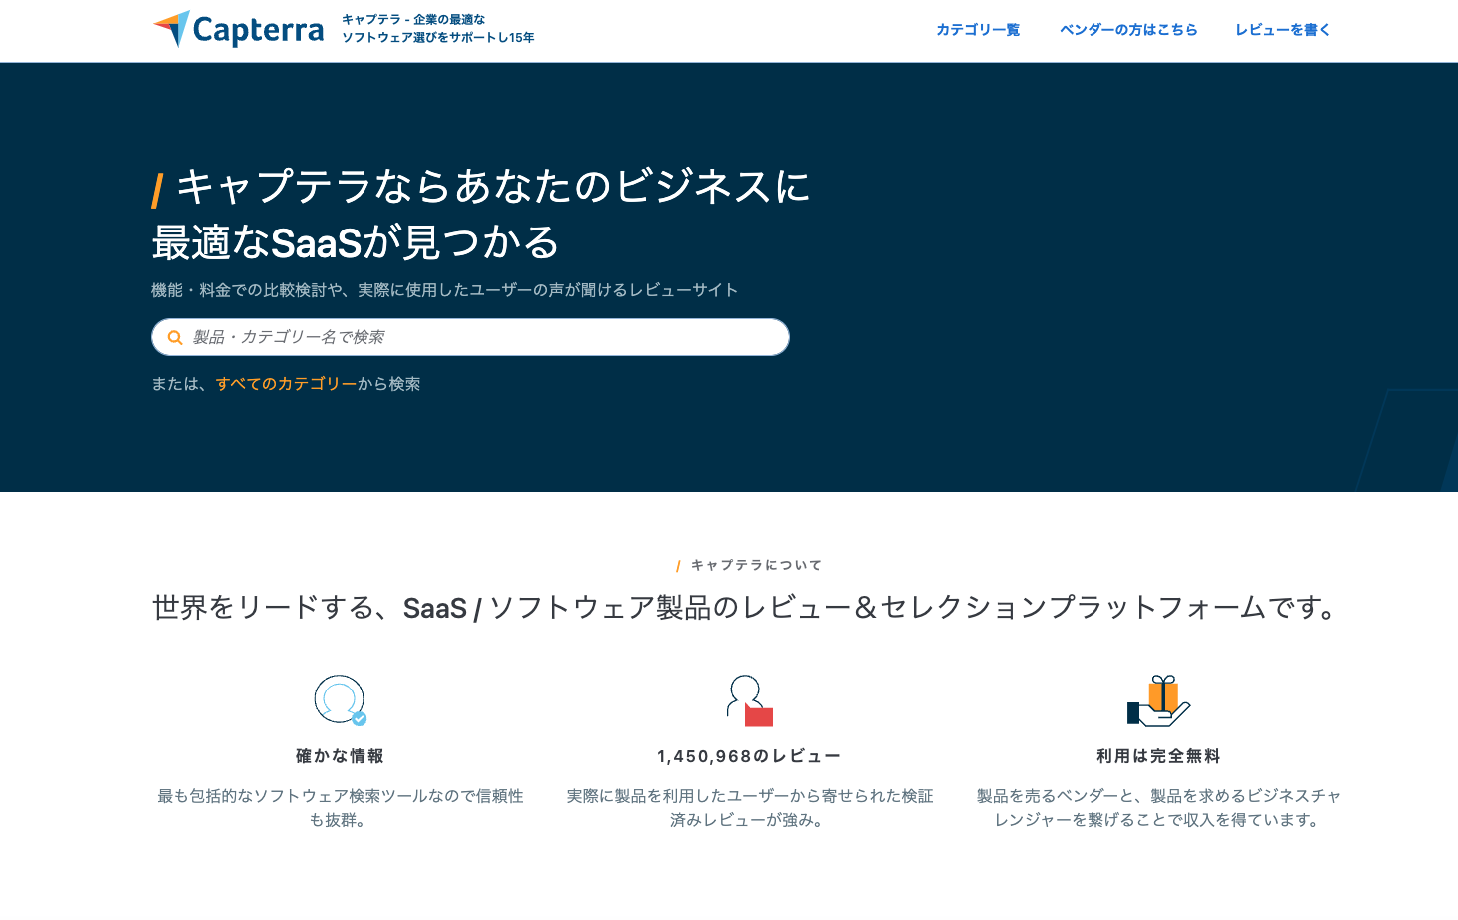Image resolution: width=1458 pixels, height=920 pixels.
Task: Click the description mentioning 検証済みレビューが強み
Action: click(749, 808)
